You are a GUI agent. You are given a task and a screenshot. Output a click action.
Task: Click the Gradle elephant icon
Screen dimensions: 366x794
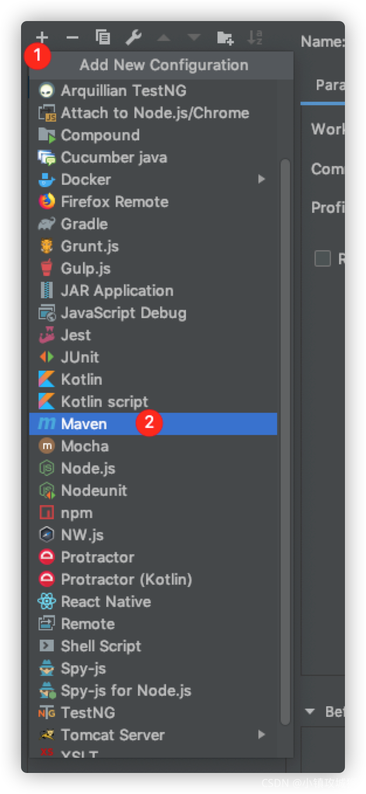pos(47,224)
